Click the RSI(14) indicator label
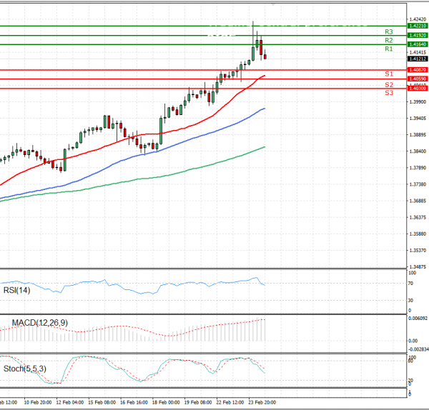429x410 pixels. click(16, 290)
